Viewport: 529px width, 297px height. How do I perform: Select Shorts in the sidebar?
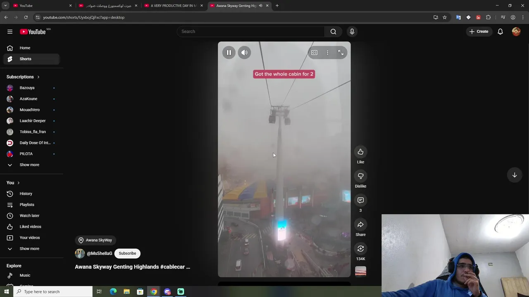point(31,59)
